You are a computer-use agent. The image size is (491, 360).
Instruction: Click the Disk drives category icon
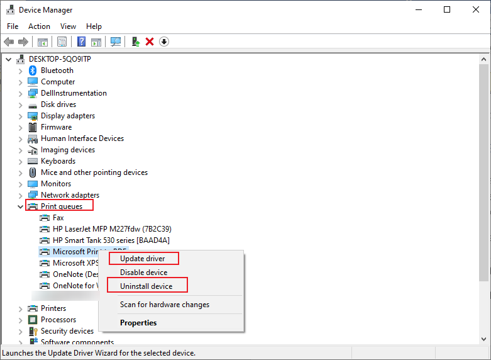(33, 106)
